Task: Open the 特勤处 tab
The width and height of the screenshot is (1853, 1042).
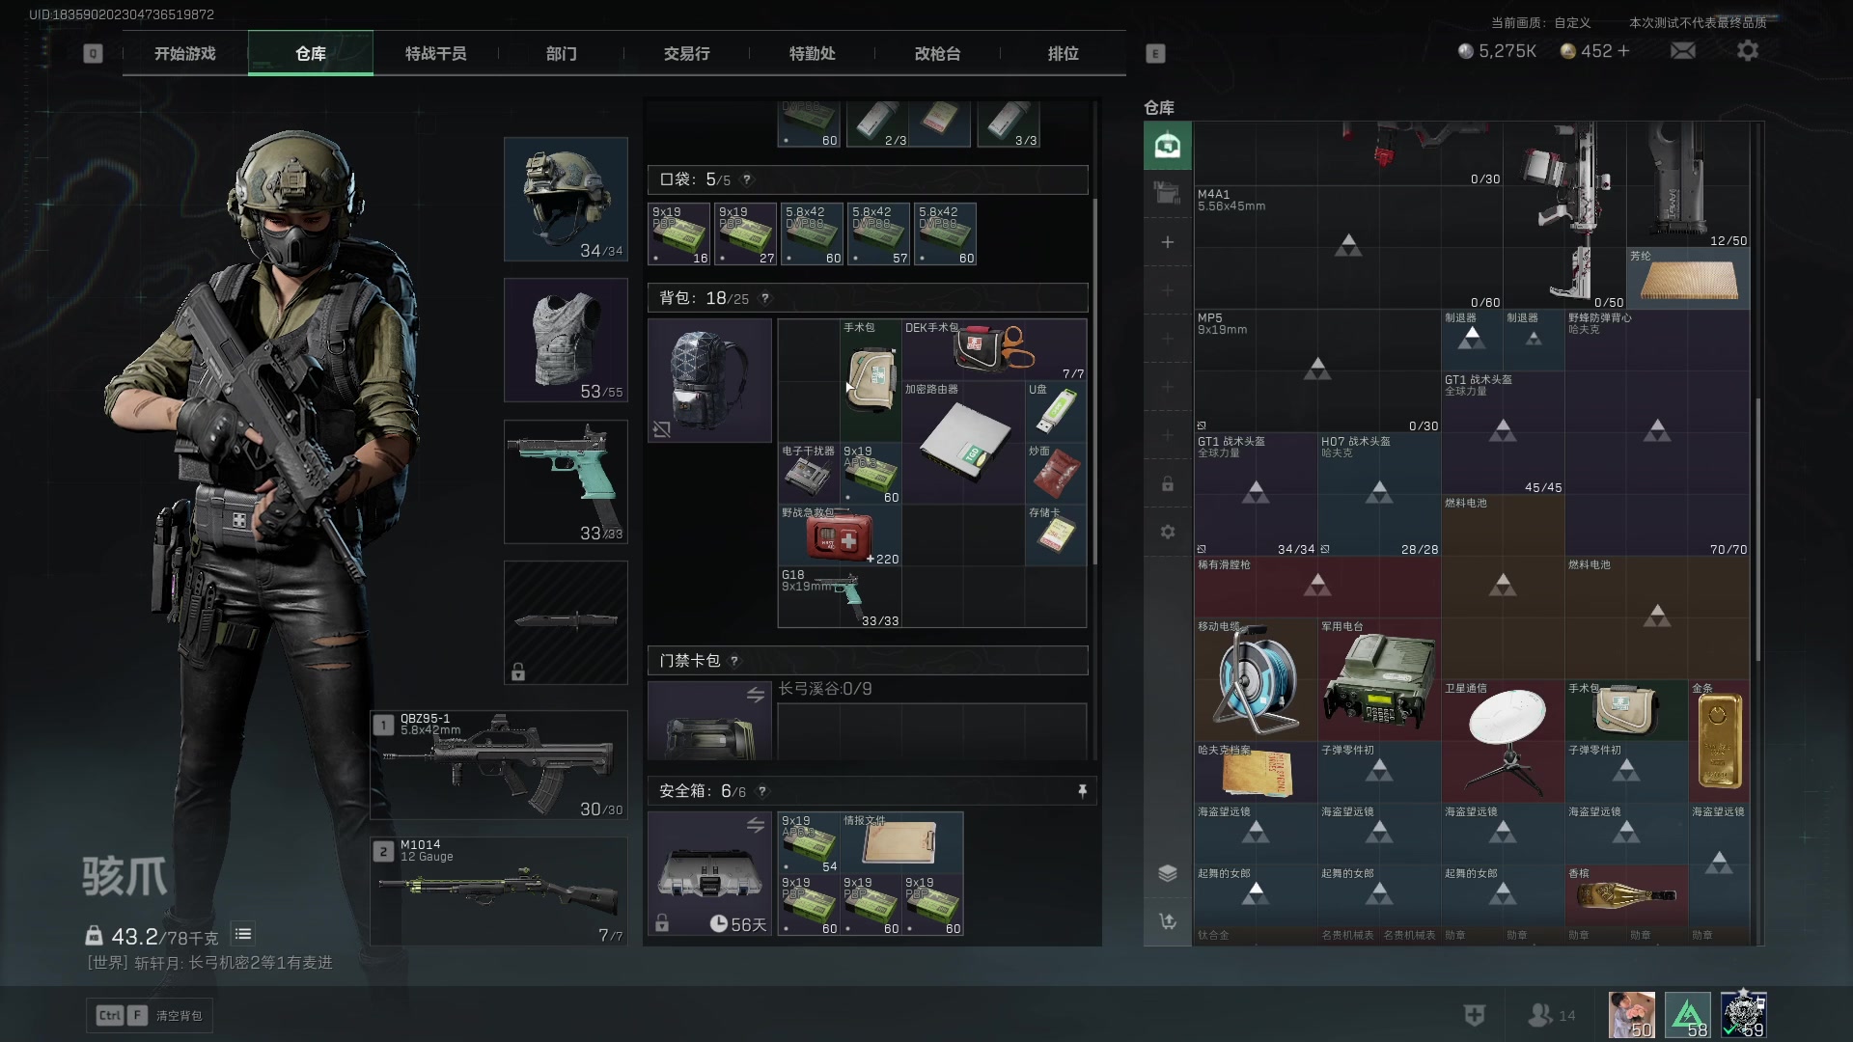Action: click(x=812, y=53)
